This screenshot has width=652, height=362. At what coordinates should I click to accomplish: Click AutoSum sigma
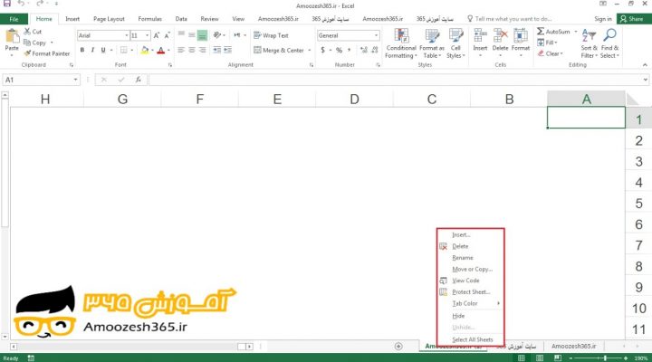click(x=541, y=32)
